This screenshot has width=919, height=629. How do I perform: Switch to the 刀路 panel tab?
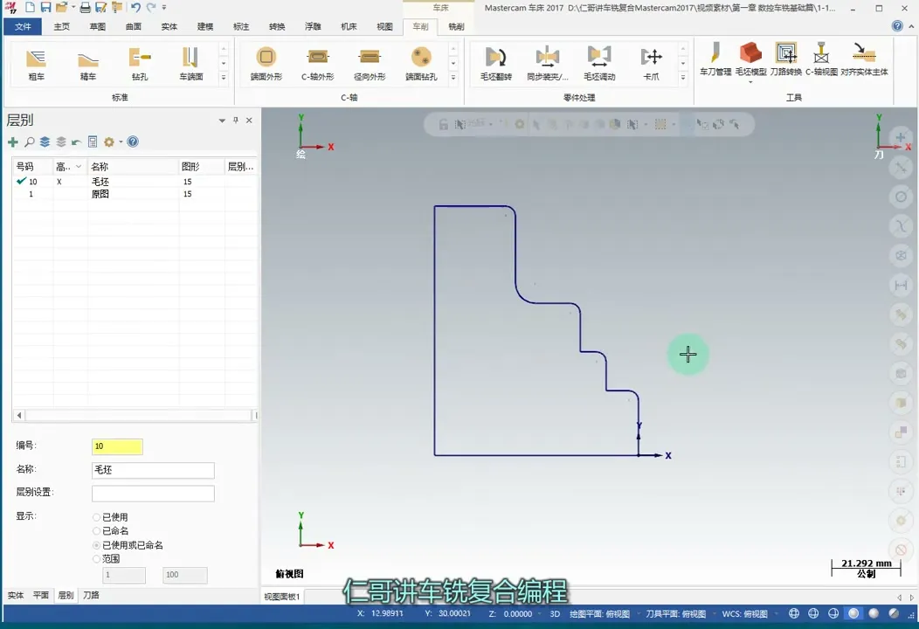[x=91, y=595]
